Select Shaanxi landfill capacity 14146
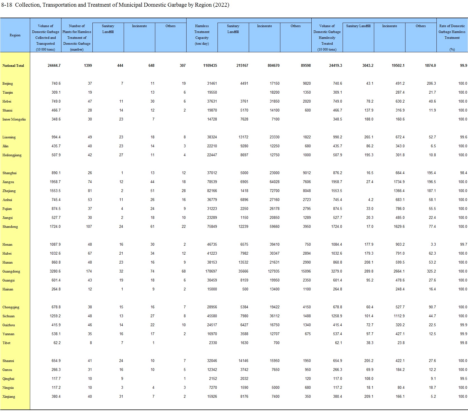The width and height of the screenshot is (468, 419). pos(243,361)
